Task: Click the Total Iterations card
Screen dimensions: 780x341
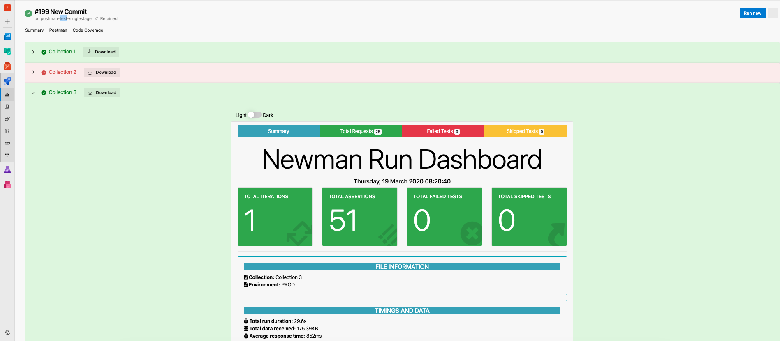Action: tap(275, 217)
